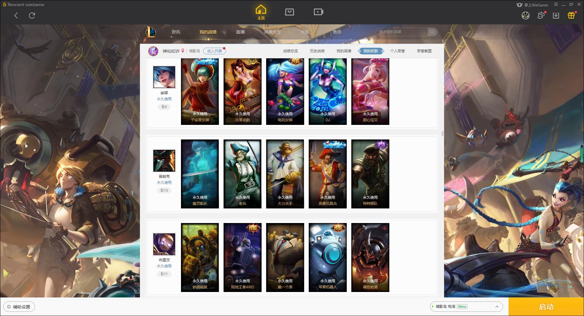Click the 神仙如许 player name
The width and height of the screenshot is (584, 316).
[171, 51]
